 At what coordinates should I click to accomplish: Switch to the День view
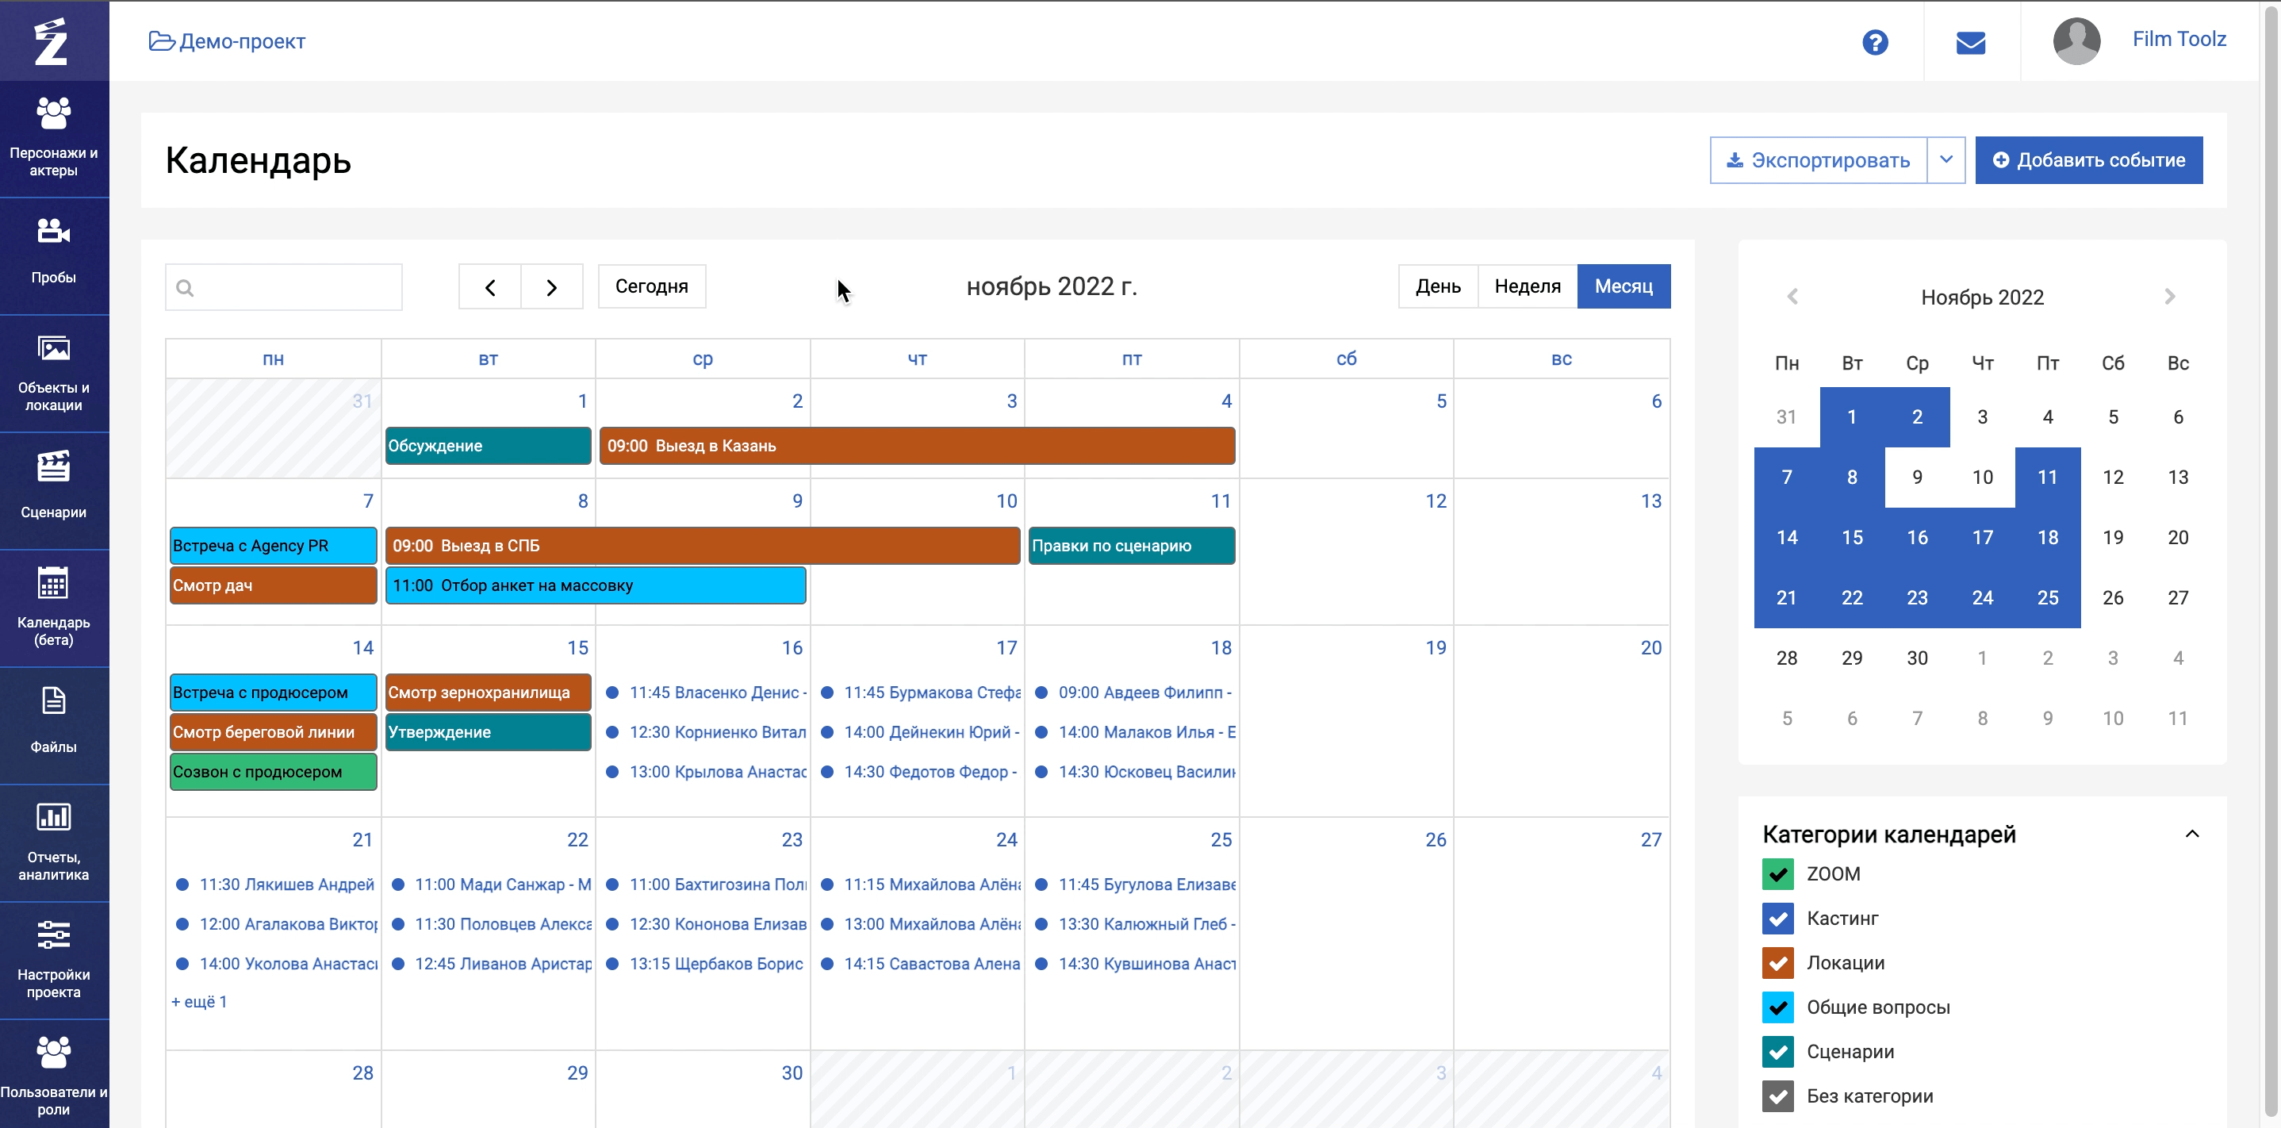coord(1437,286)
